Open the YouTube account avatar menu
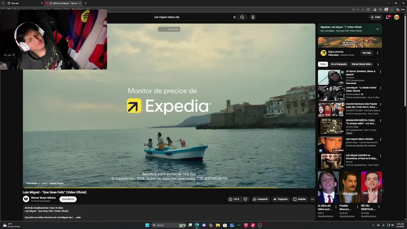 point(397,17)
